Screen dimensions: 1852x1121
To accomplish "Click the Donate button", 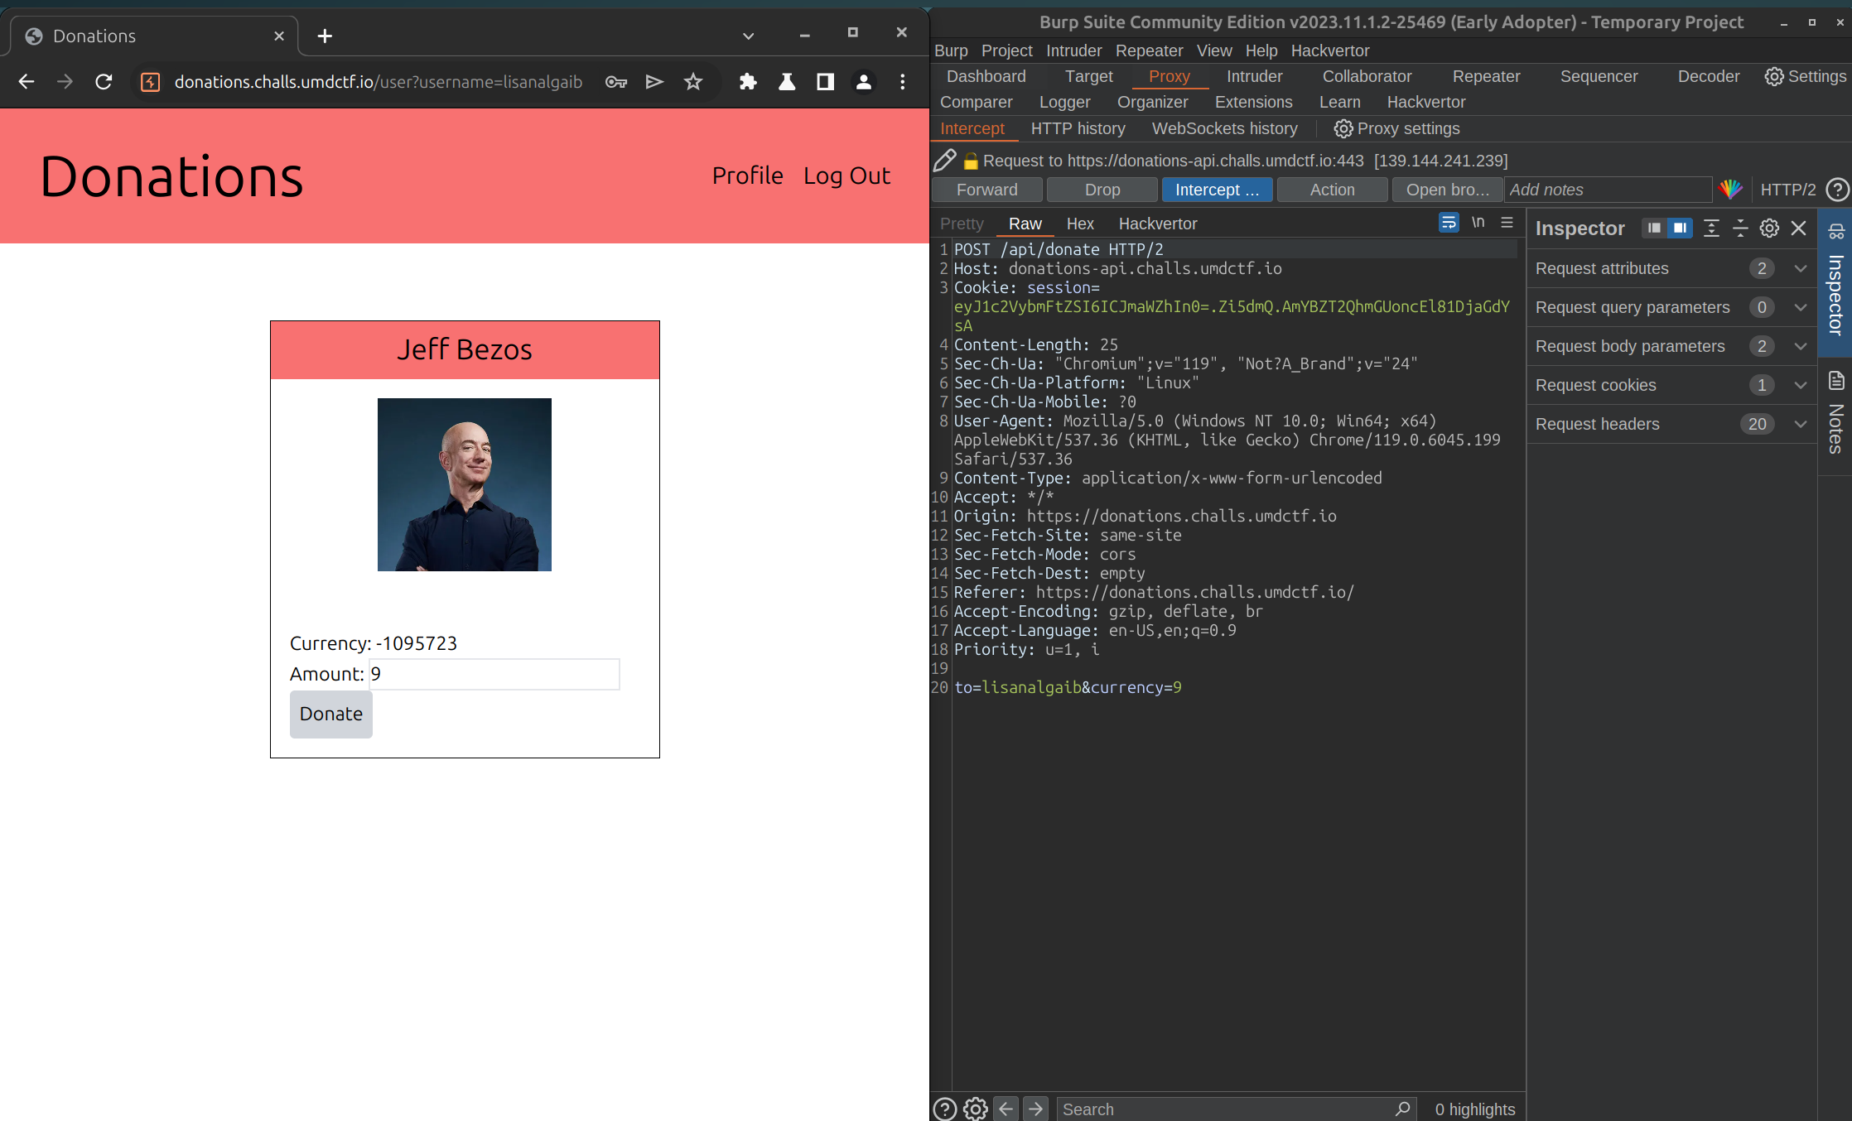I will (x=331, y=714).
